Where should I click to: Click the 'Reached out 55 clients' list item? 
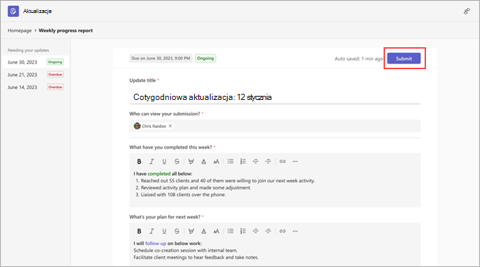point(226,181)
